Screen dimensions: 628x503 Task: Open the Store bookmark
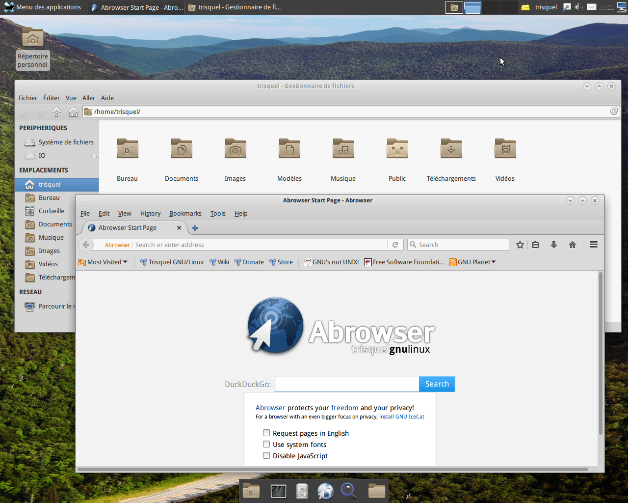281,262
